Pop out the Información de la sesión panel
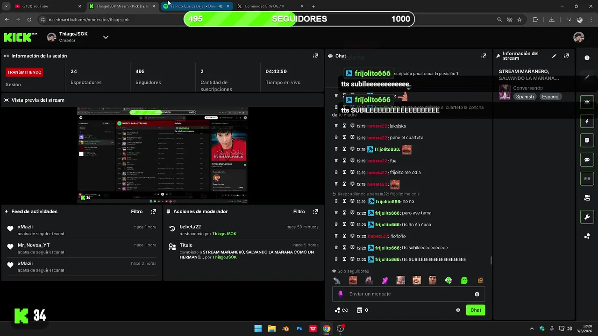This screenshot has height=336, width=598. click(x=315, y=56)
